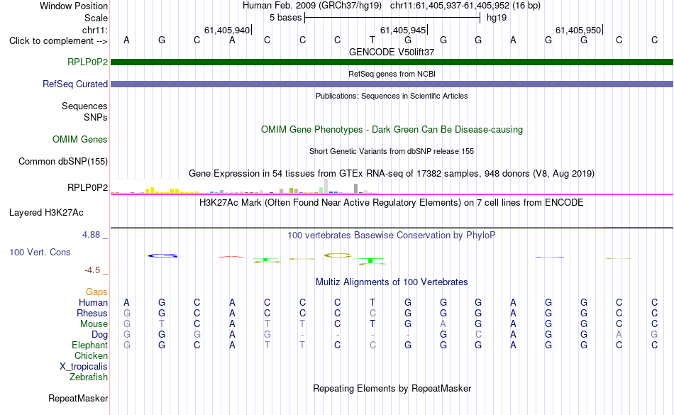This screenshot has width=674, height=415.
Task: Click 'Multiz Alignments of 100 Vertebrates' title
Action: coord(392,282)
